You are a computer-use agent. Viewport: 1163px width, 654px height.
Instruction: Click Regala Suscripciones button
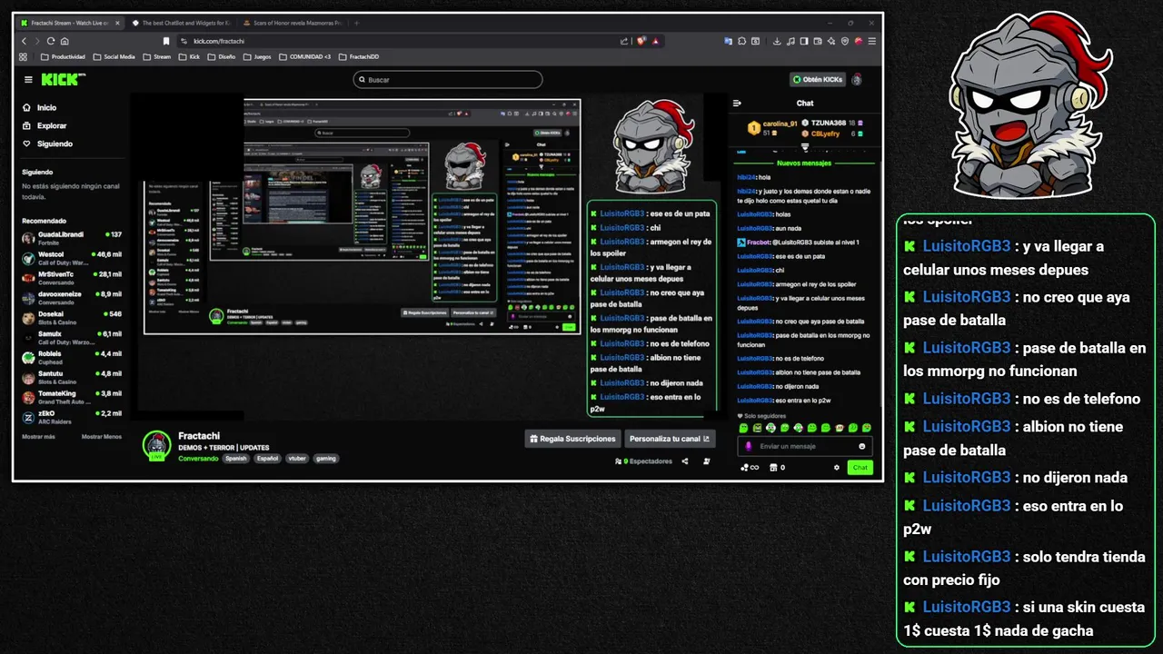click(x=573, y=439)
